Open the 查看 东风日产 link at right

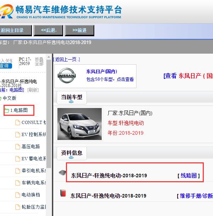pyautogui.click(x=188, y=76)
